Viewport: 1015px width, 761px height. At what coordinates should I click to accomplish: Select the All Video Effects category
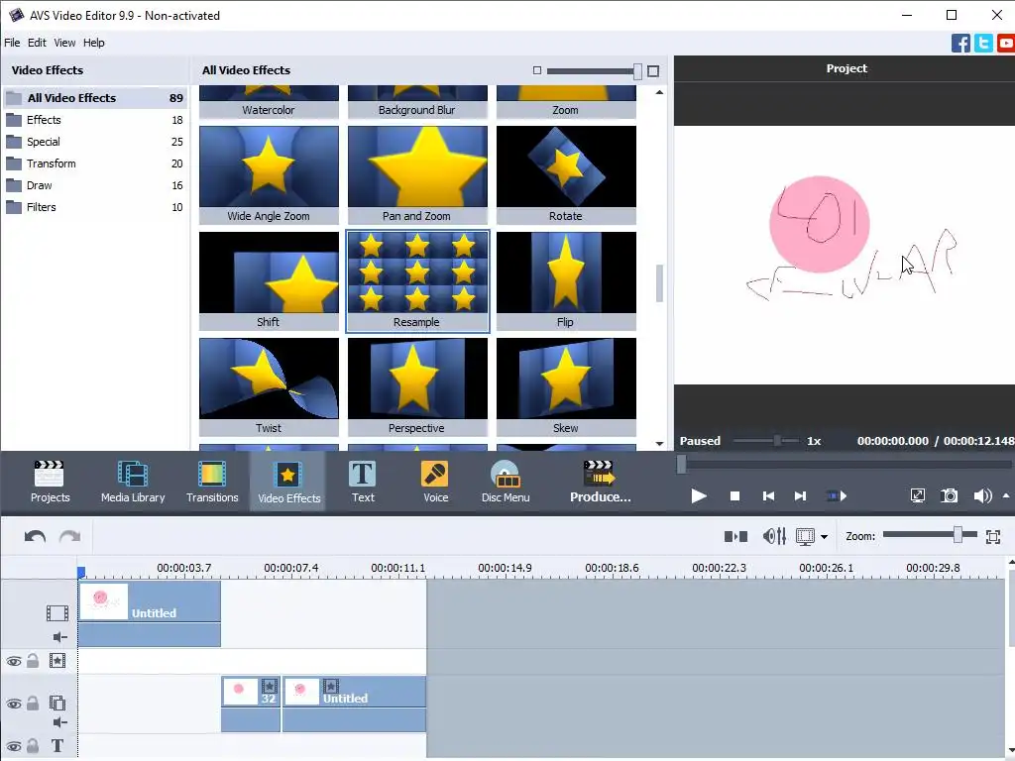(95, 98)
